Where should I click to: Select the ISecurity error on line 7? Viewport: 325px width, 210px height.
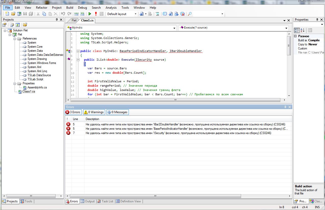point(178,133)
